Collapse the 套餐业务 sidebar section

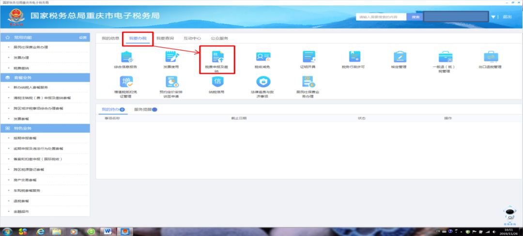coord(45,77)
